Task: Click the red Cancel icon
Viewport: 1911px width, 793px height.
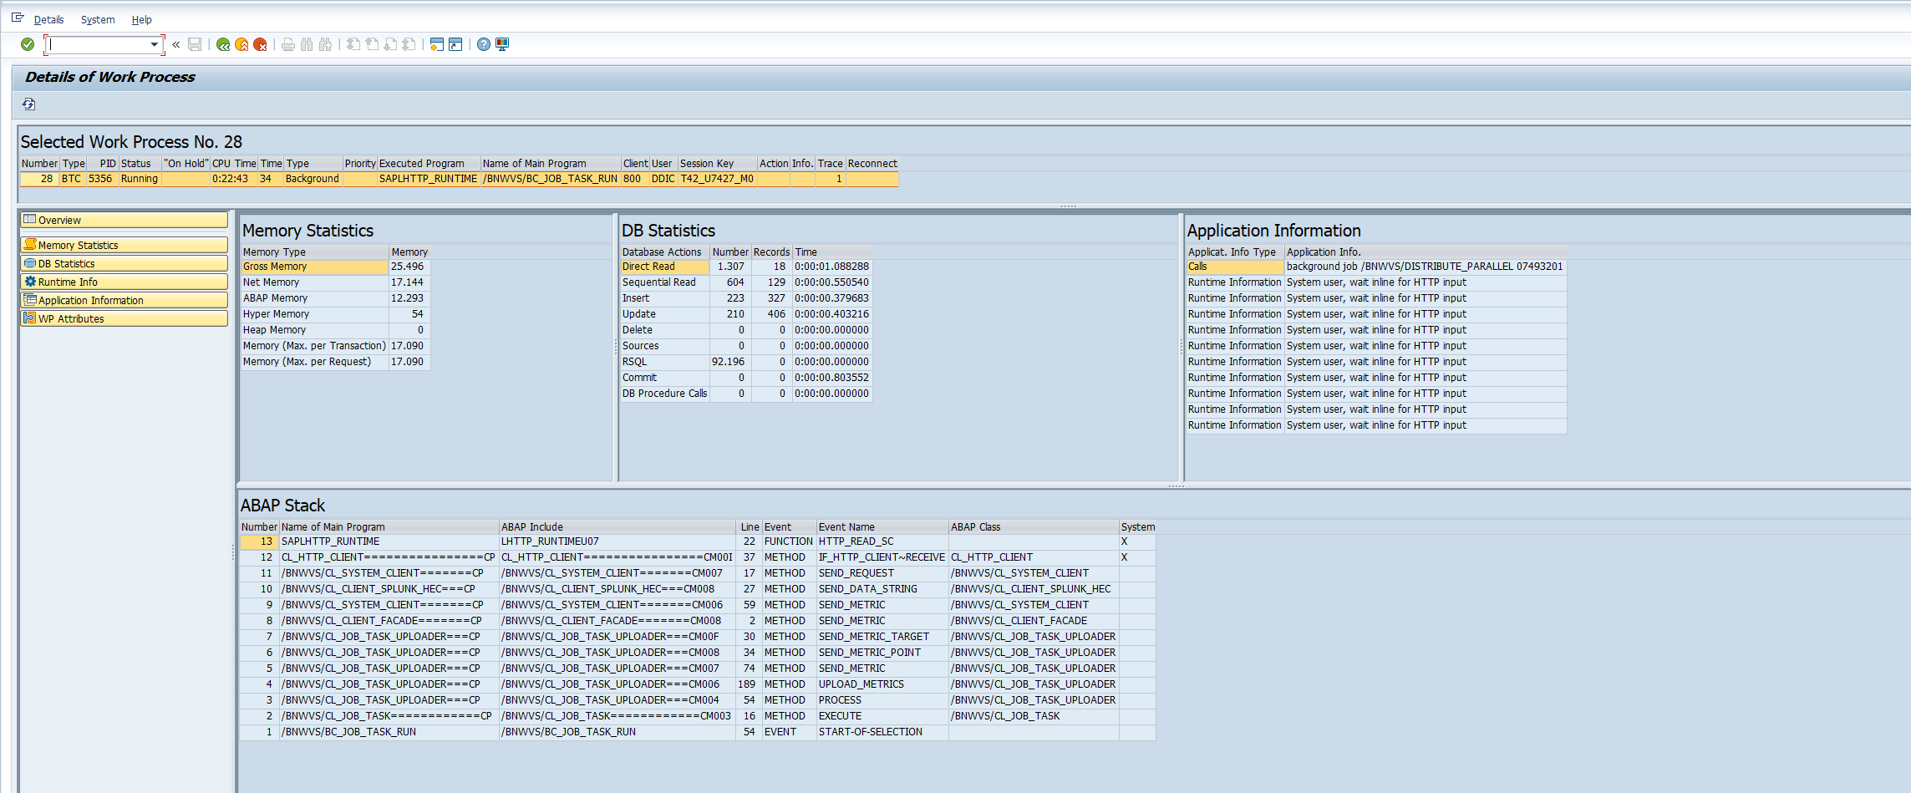Action: click(260, 44)
